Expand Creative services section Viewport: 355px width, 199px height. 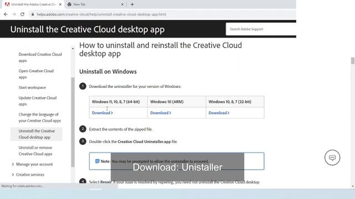(28, 175)
